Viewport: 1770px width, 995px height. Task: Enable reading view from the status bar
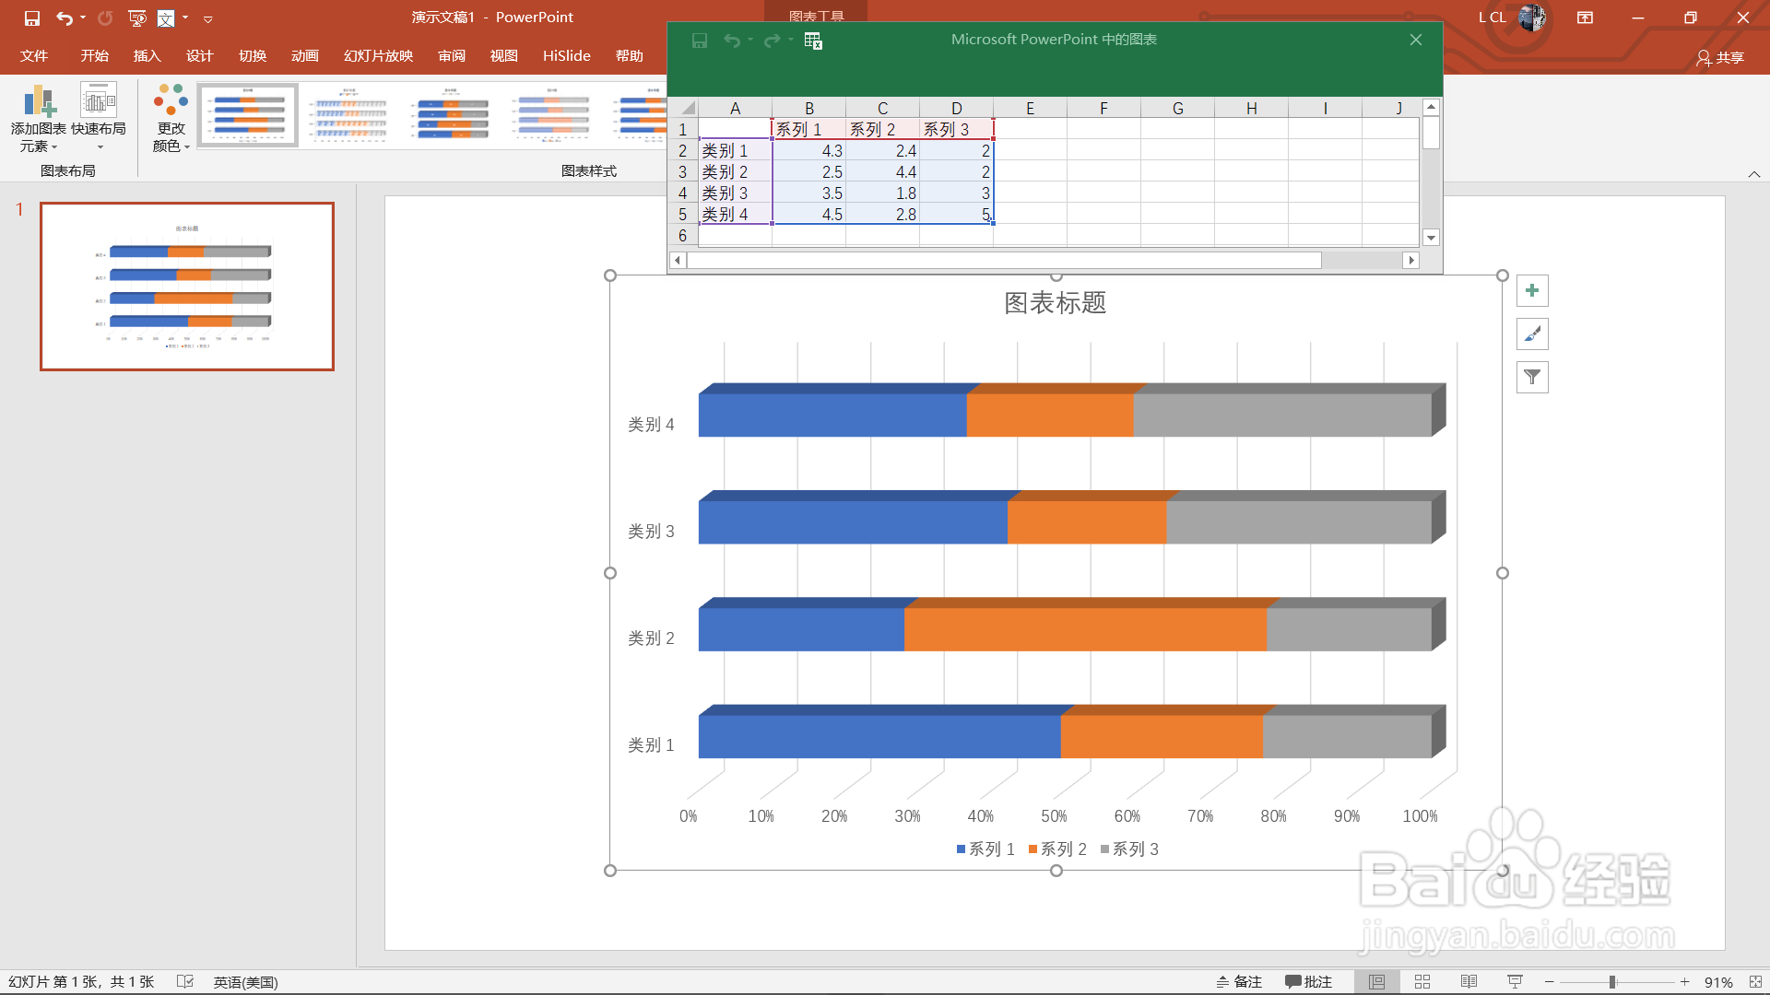coord(1469,981)
